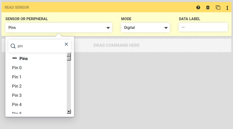Select Pin 0 from the list
This screenshot has height=129, width=233.
click(17, 68)
